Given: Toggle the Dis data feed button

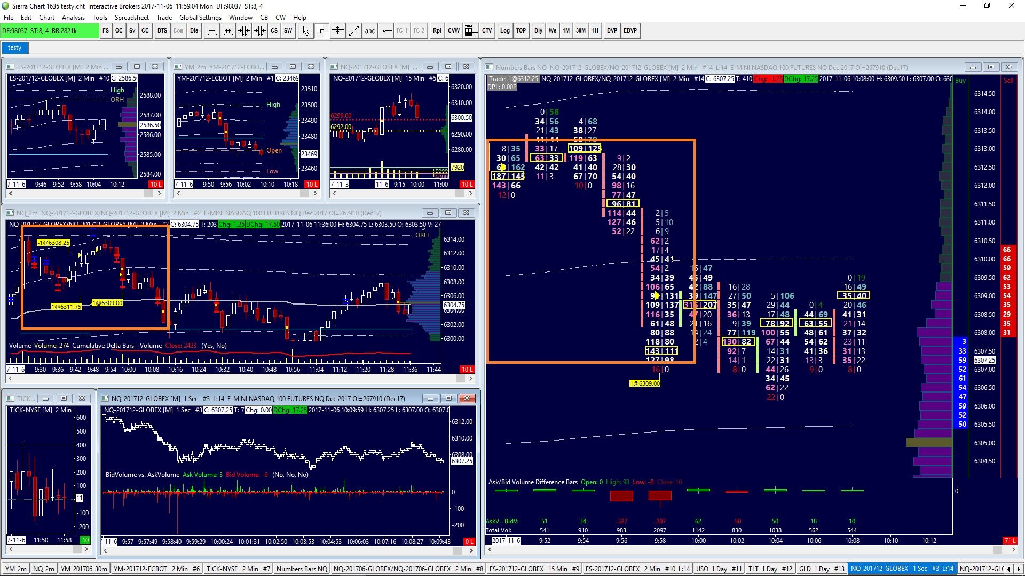Looking at the screenshot, I should click(x=194, y=31).
